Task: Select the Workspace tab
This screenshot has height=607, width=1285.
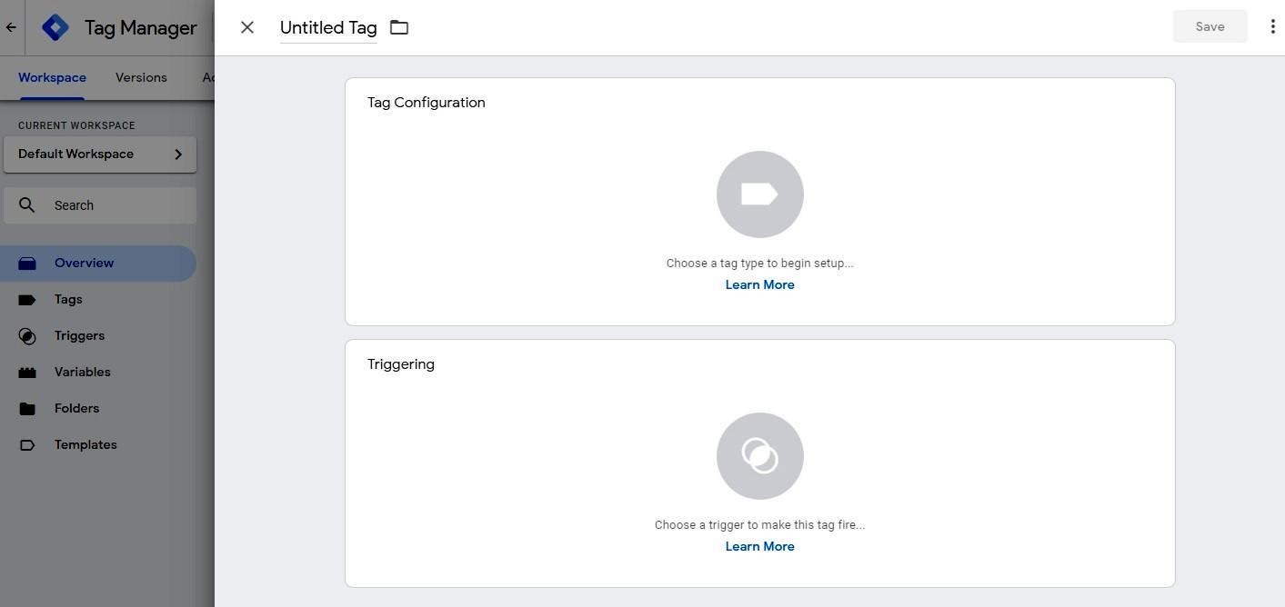Action: point(52,77)
